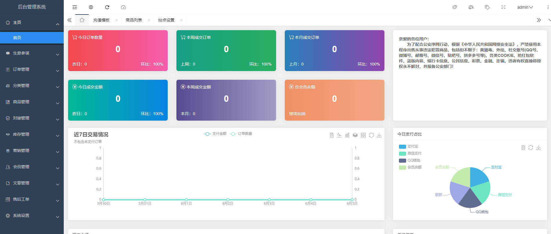Click the tag note icon in the header
Screen dimensions: 551x234
click(x=487, y=7)
